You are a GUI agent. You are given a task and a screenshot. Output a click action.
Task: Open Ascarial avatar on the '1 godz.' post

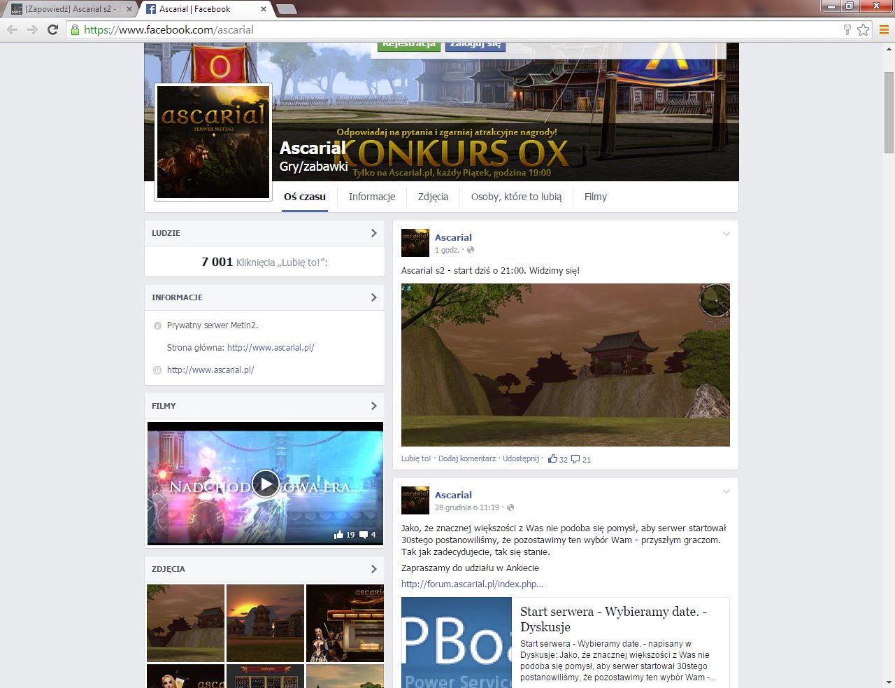tap(415, 243)
